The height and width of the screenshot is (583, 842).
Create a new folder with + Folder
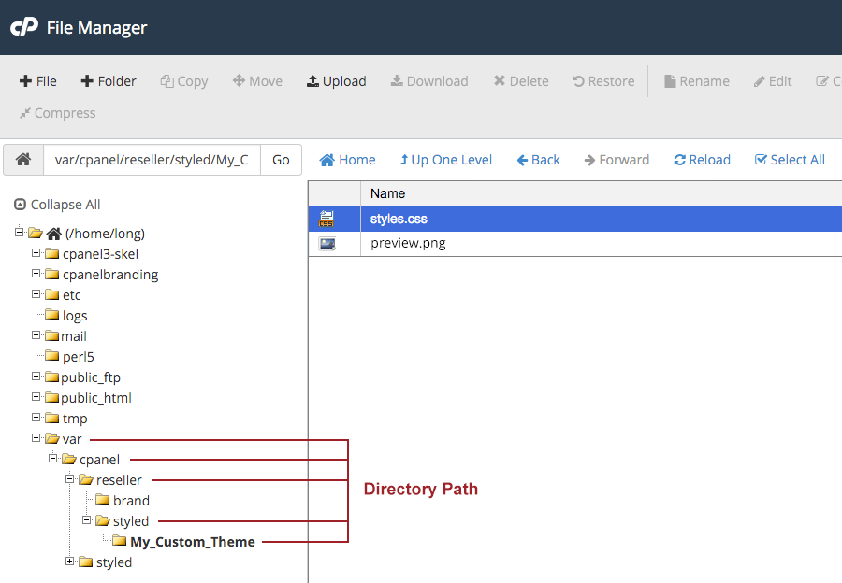(x=109, y=81)
